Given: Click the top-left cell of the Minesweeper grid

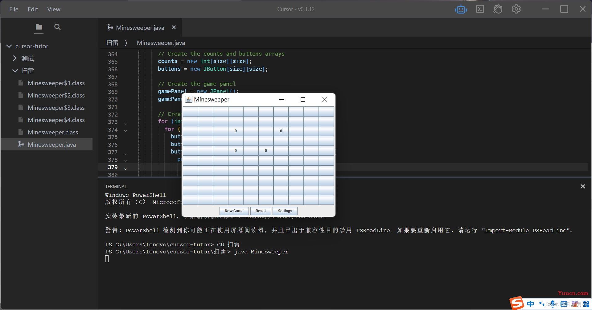Looking at the screenshot, I should [x=190, y=111].
